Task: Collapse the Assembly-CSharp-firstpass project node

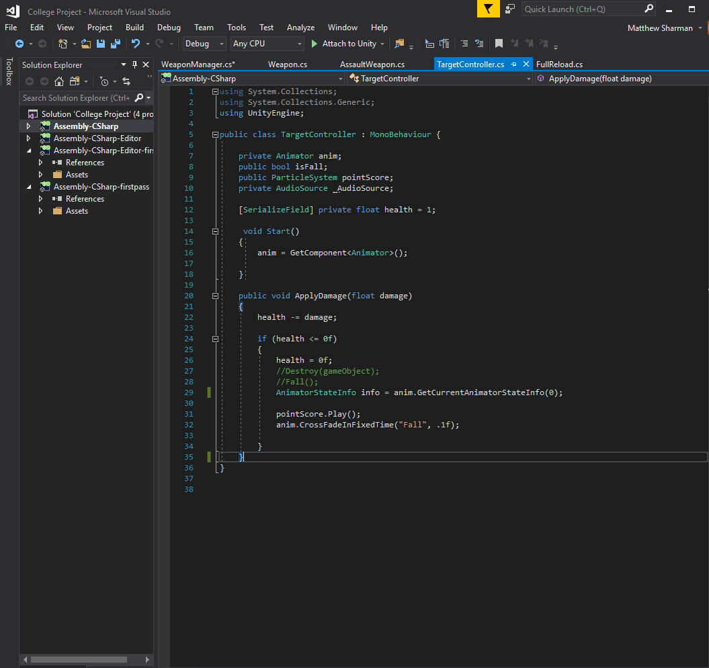Action: (29, 187)
